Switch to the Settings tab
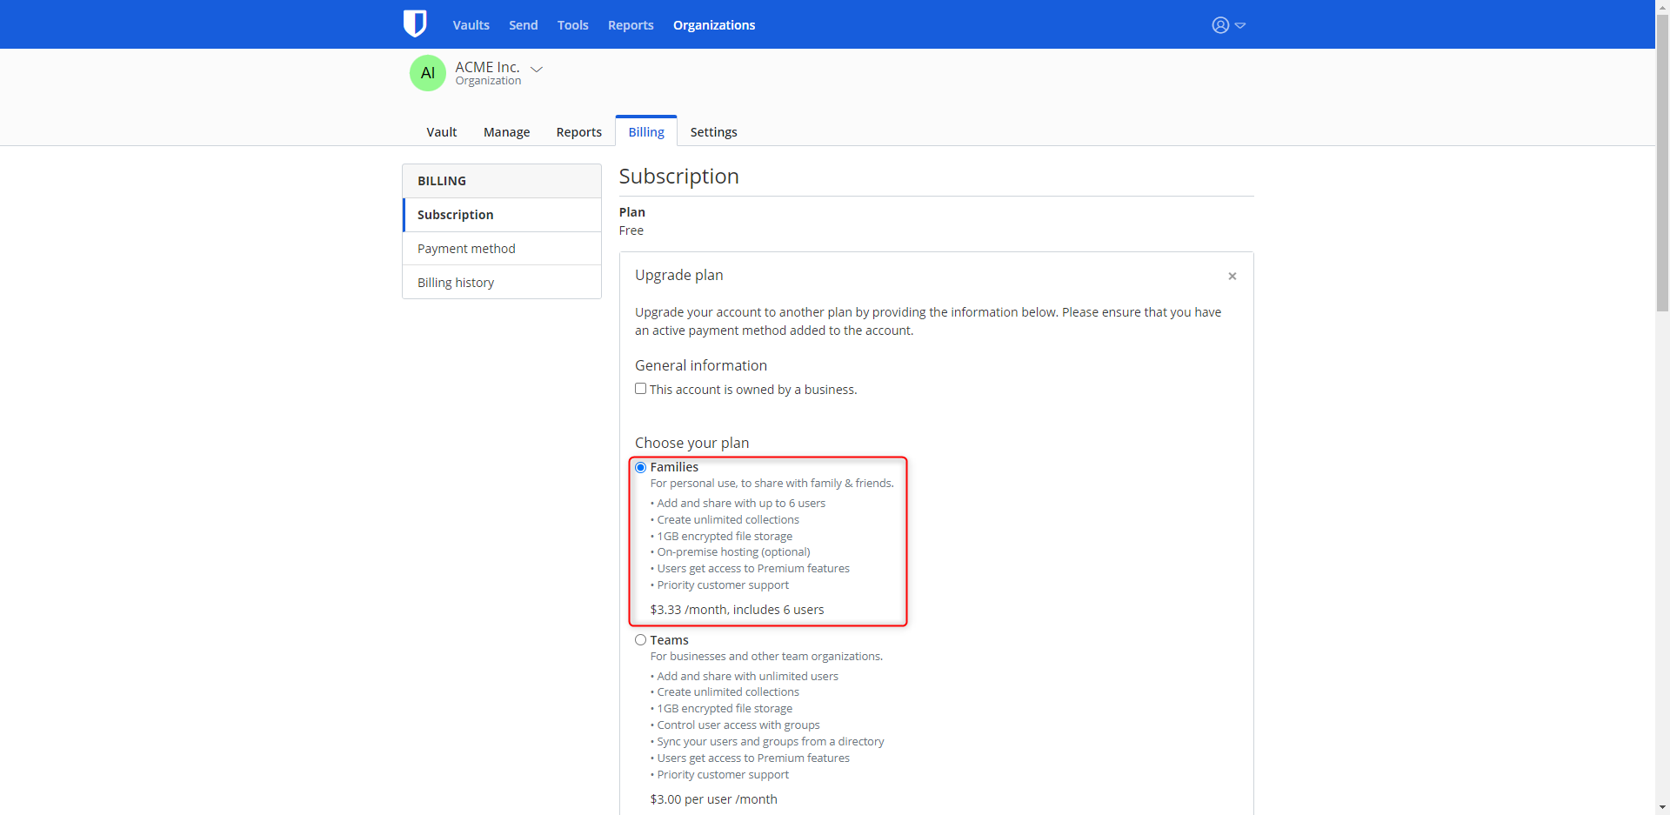This screenshot has height=815, width=1670. 714,132
